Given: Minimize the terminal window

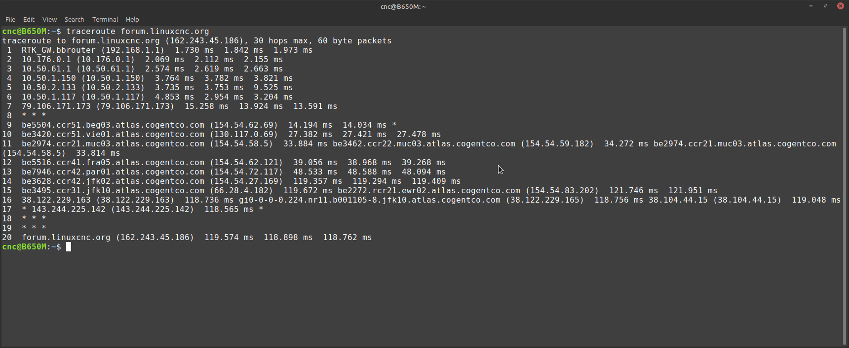Looking at the screenshot, I should coord(811,6).
